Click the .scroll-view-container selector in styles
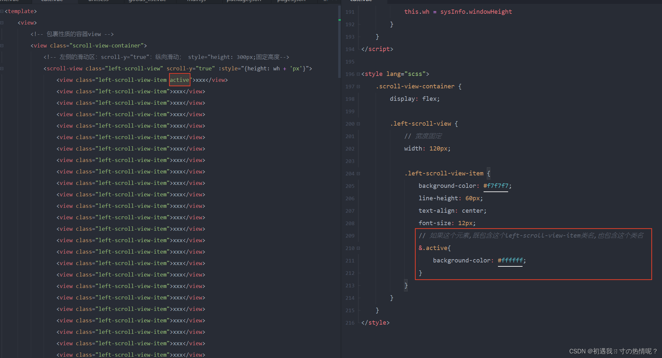The height and width of the screenshot is (358, 662). [x=415, y=86]
